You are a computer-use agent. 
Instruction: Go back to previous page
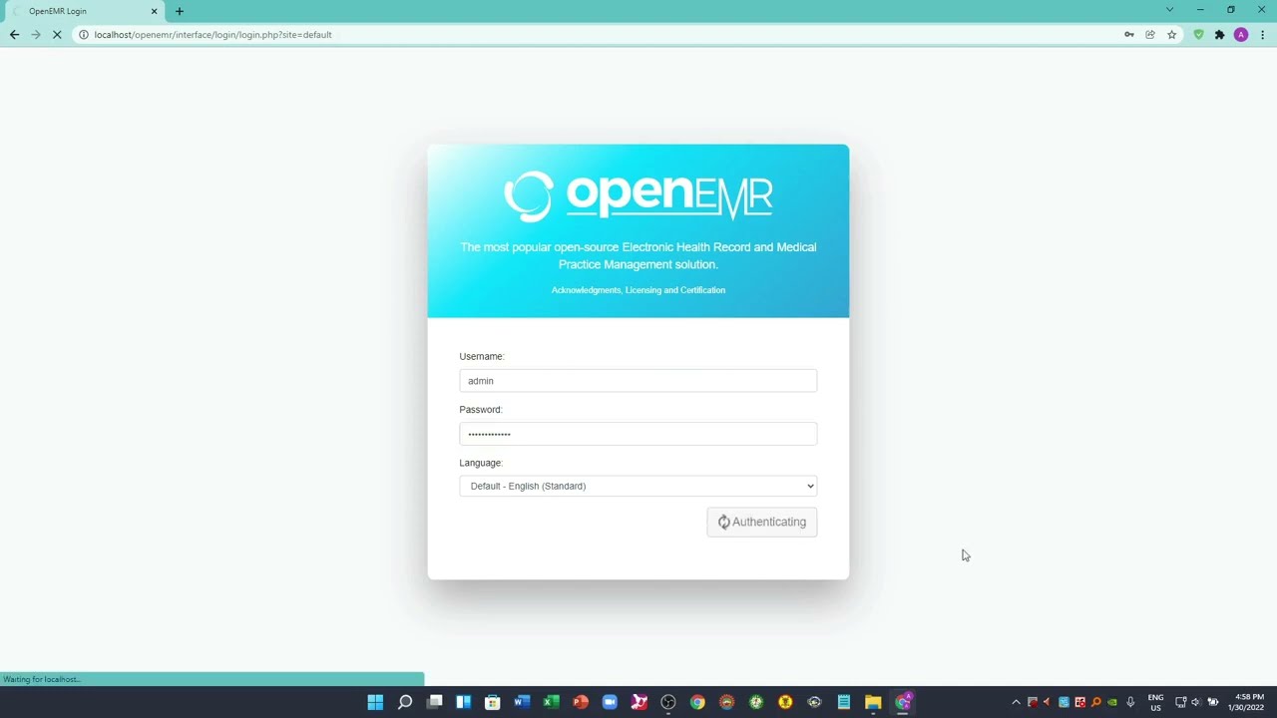(x=14, y=35)
